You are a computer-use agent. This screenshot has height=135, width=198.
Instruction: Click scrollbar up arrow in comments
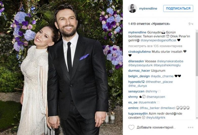click(197, 31)
